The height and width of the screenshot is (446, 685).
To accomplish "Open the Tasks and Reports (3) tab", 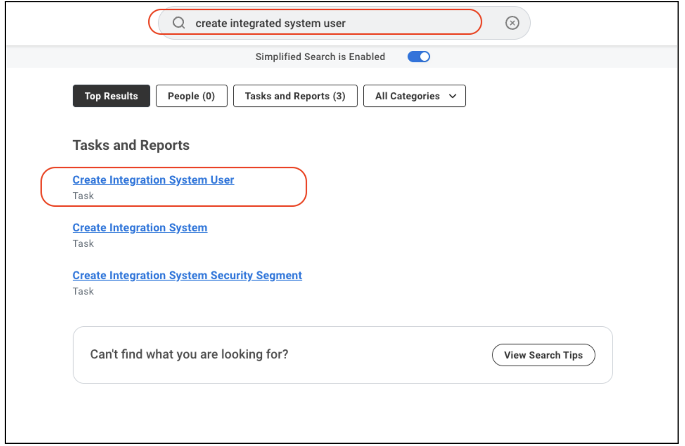I will click(295, 96).
